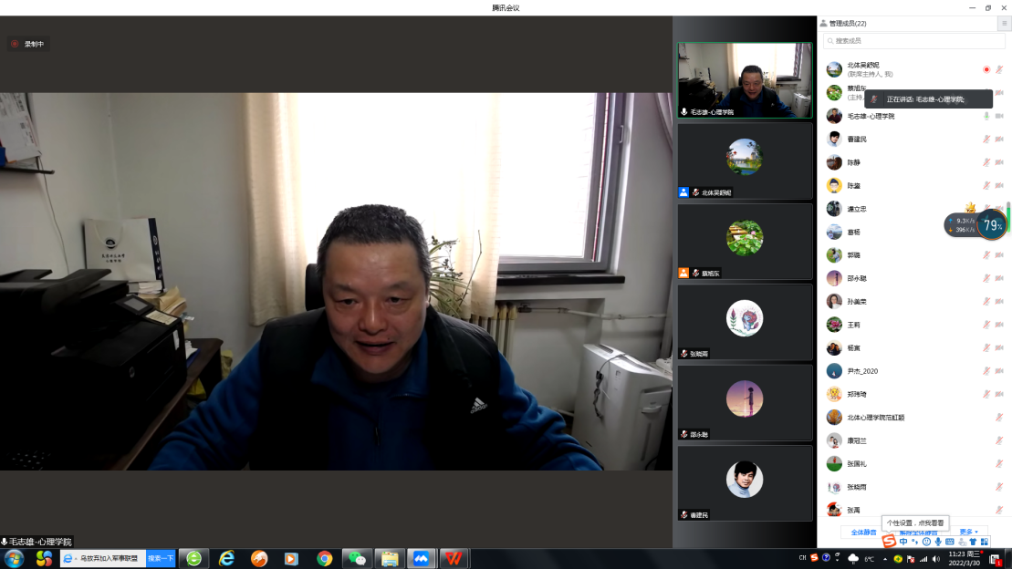The width and height of the screenshot is (1012, 569).
Task: Toggle camera icon for 毛志雄-心理学院
Action: click(999, 116)
